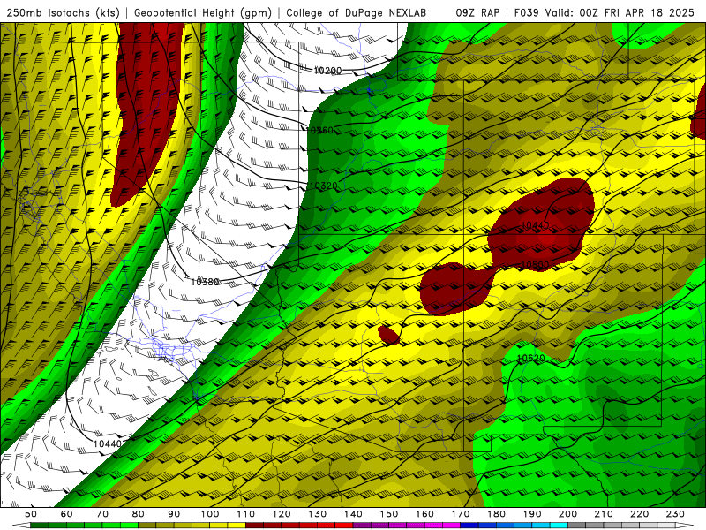Click the 10500 height contour label
This screenshot has width=706, height=530.
click(x=535, y=264)
